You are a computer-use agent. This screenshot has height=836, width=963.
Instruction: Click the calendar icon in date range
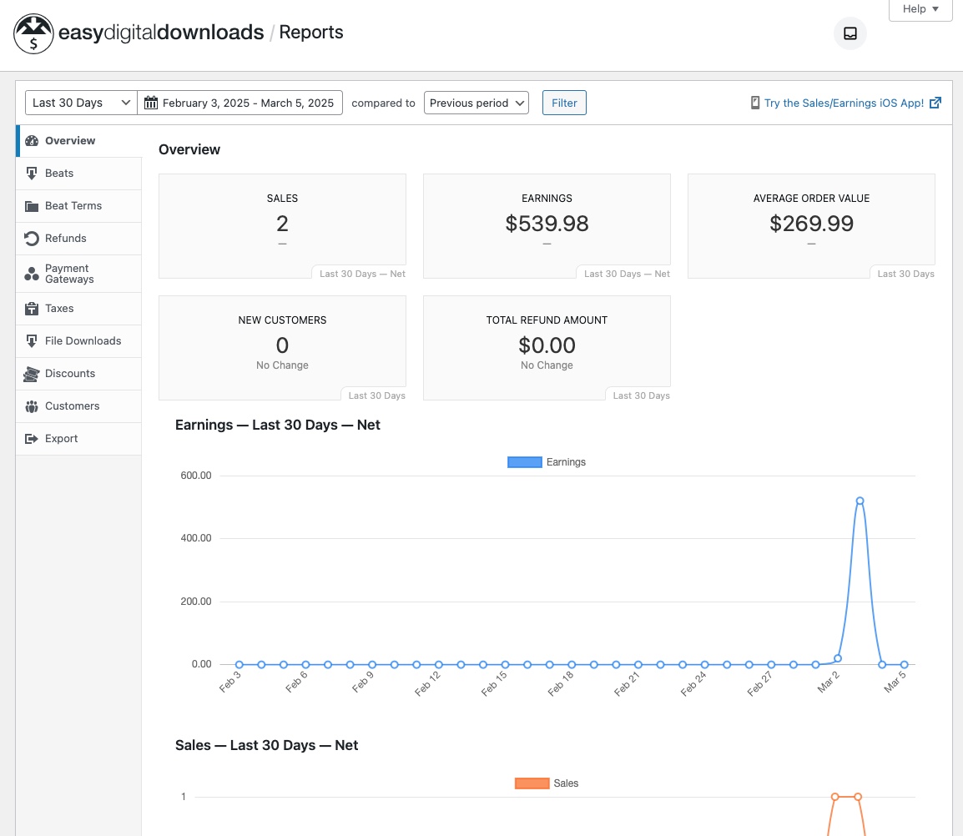pos(151,103)
